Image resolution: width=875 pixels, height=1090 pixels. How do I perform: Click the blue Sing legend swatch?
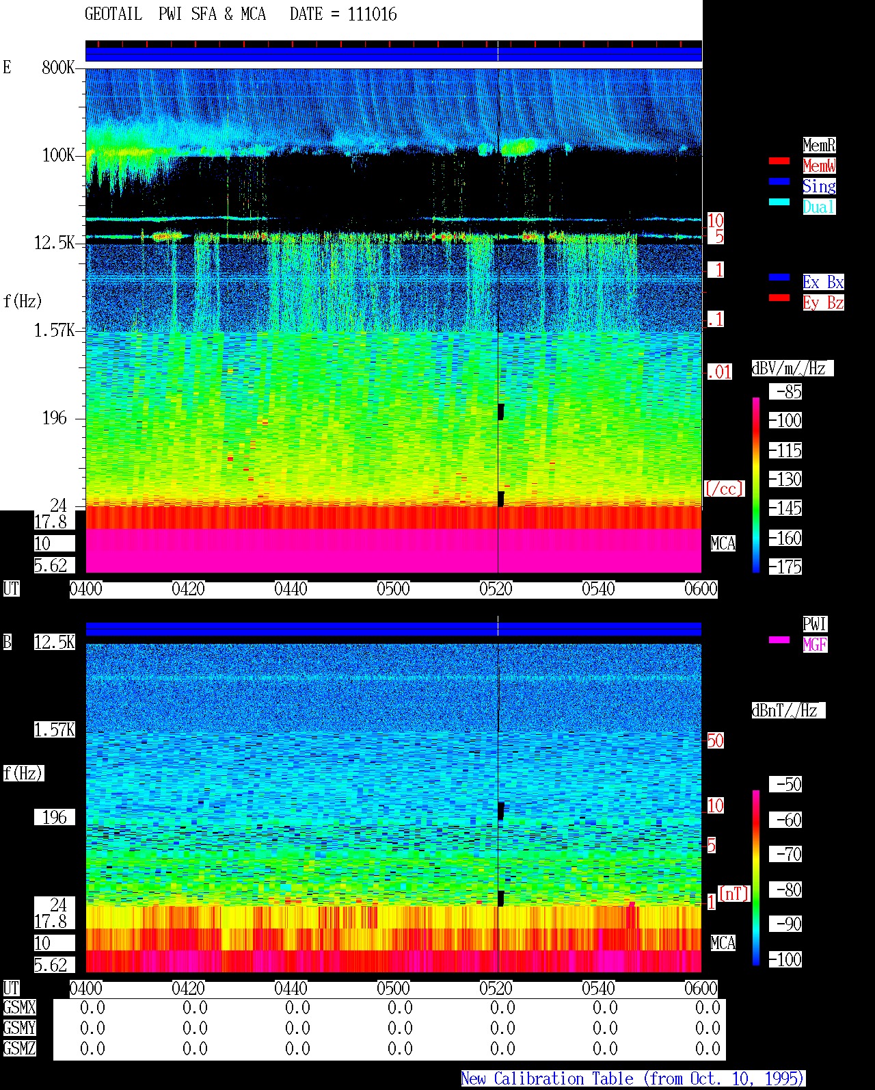click(x=779, y=181)
